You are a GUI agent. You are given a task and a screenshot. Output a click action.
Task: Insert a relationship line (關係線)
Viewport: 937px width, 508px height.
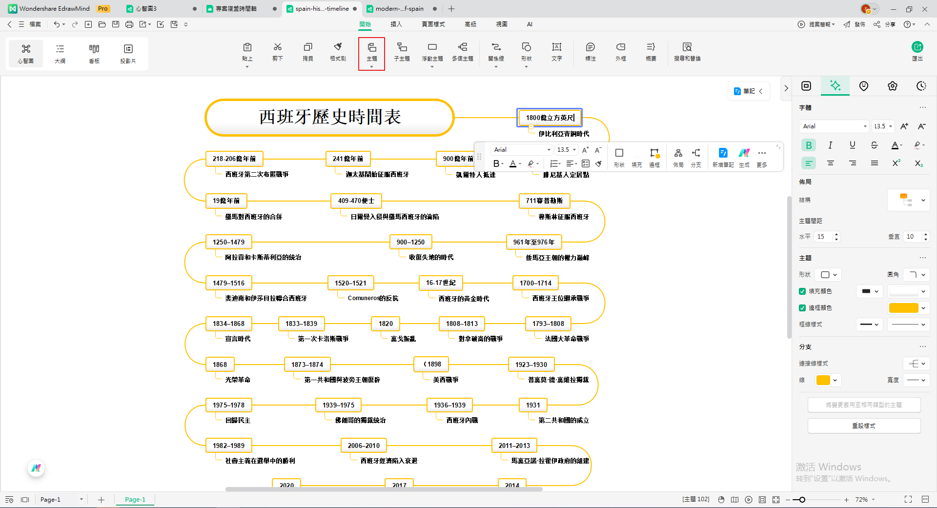496,52
